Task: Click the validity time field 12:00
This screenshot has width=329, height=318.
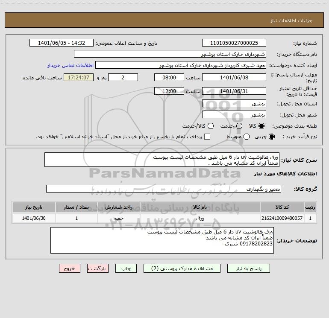Action: (x=169, y=91)
